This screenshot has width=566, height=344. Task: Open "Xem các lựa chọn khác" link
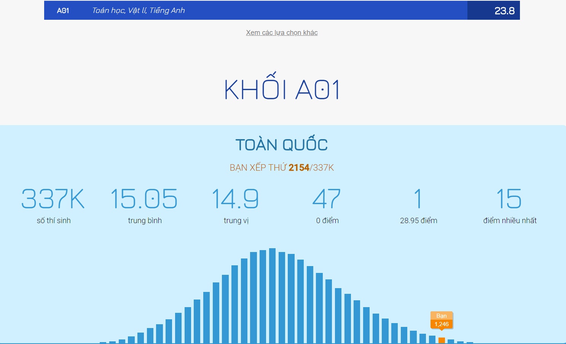281,33
